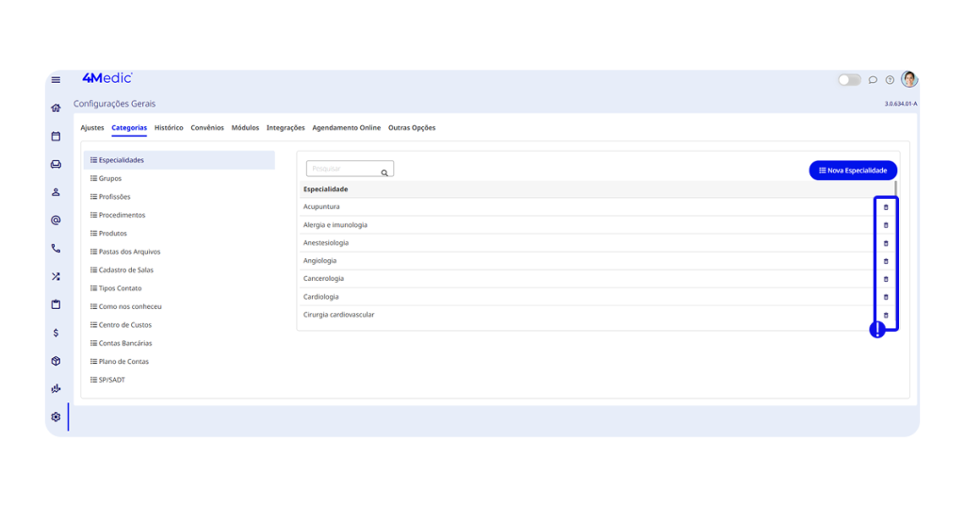This screenshot has width=965, height=507.
Task: Select the Histórico tab
Action: [x=169, y=128]
